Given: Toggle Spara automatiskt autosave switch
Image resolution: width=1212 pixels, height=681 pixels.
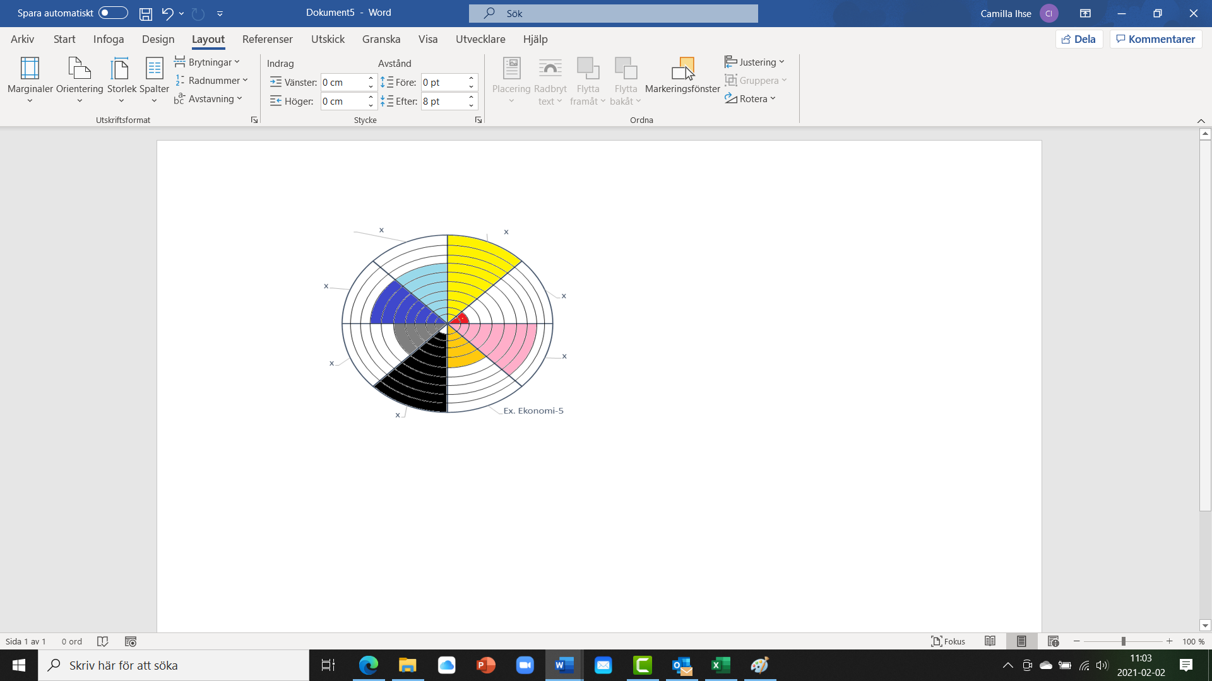Looking at the screenshot, I should [113, 13].
